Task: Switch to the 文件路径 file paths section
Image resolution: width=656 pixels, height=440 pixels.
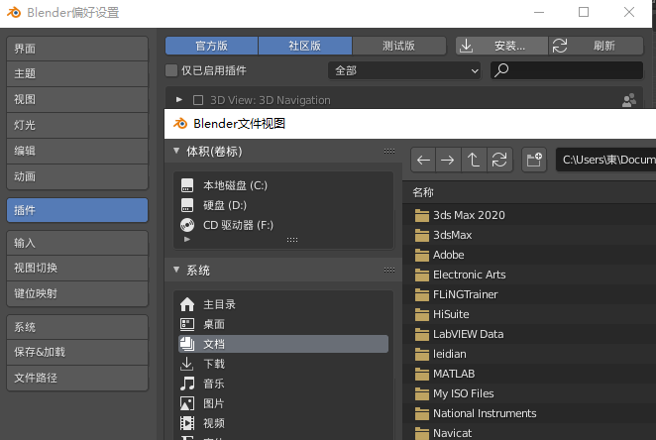Action: pyautogui.click(x=77, y=378)
